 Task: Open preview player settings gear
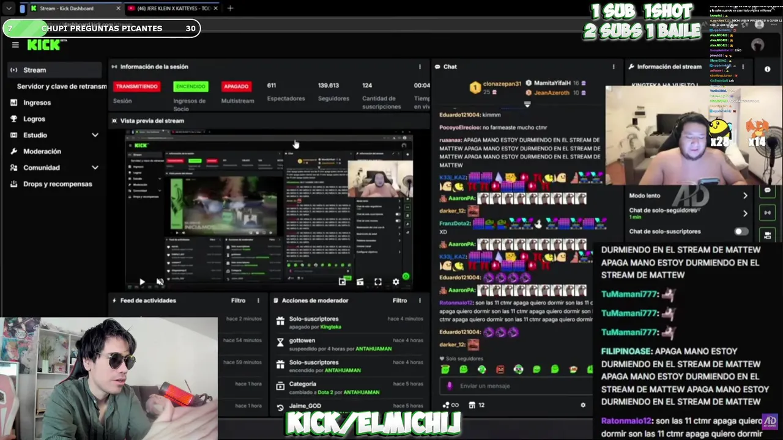click(x=396, y=282)
